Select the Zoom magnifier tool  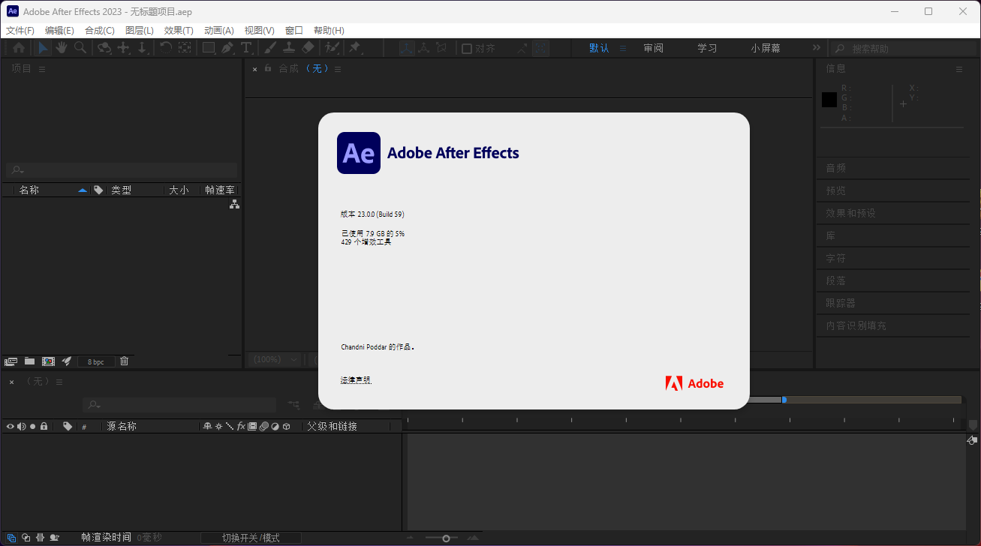click(x=80, y=48)
